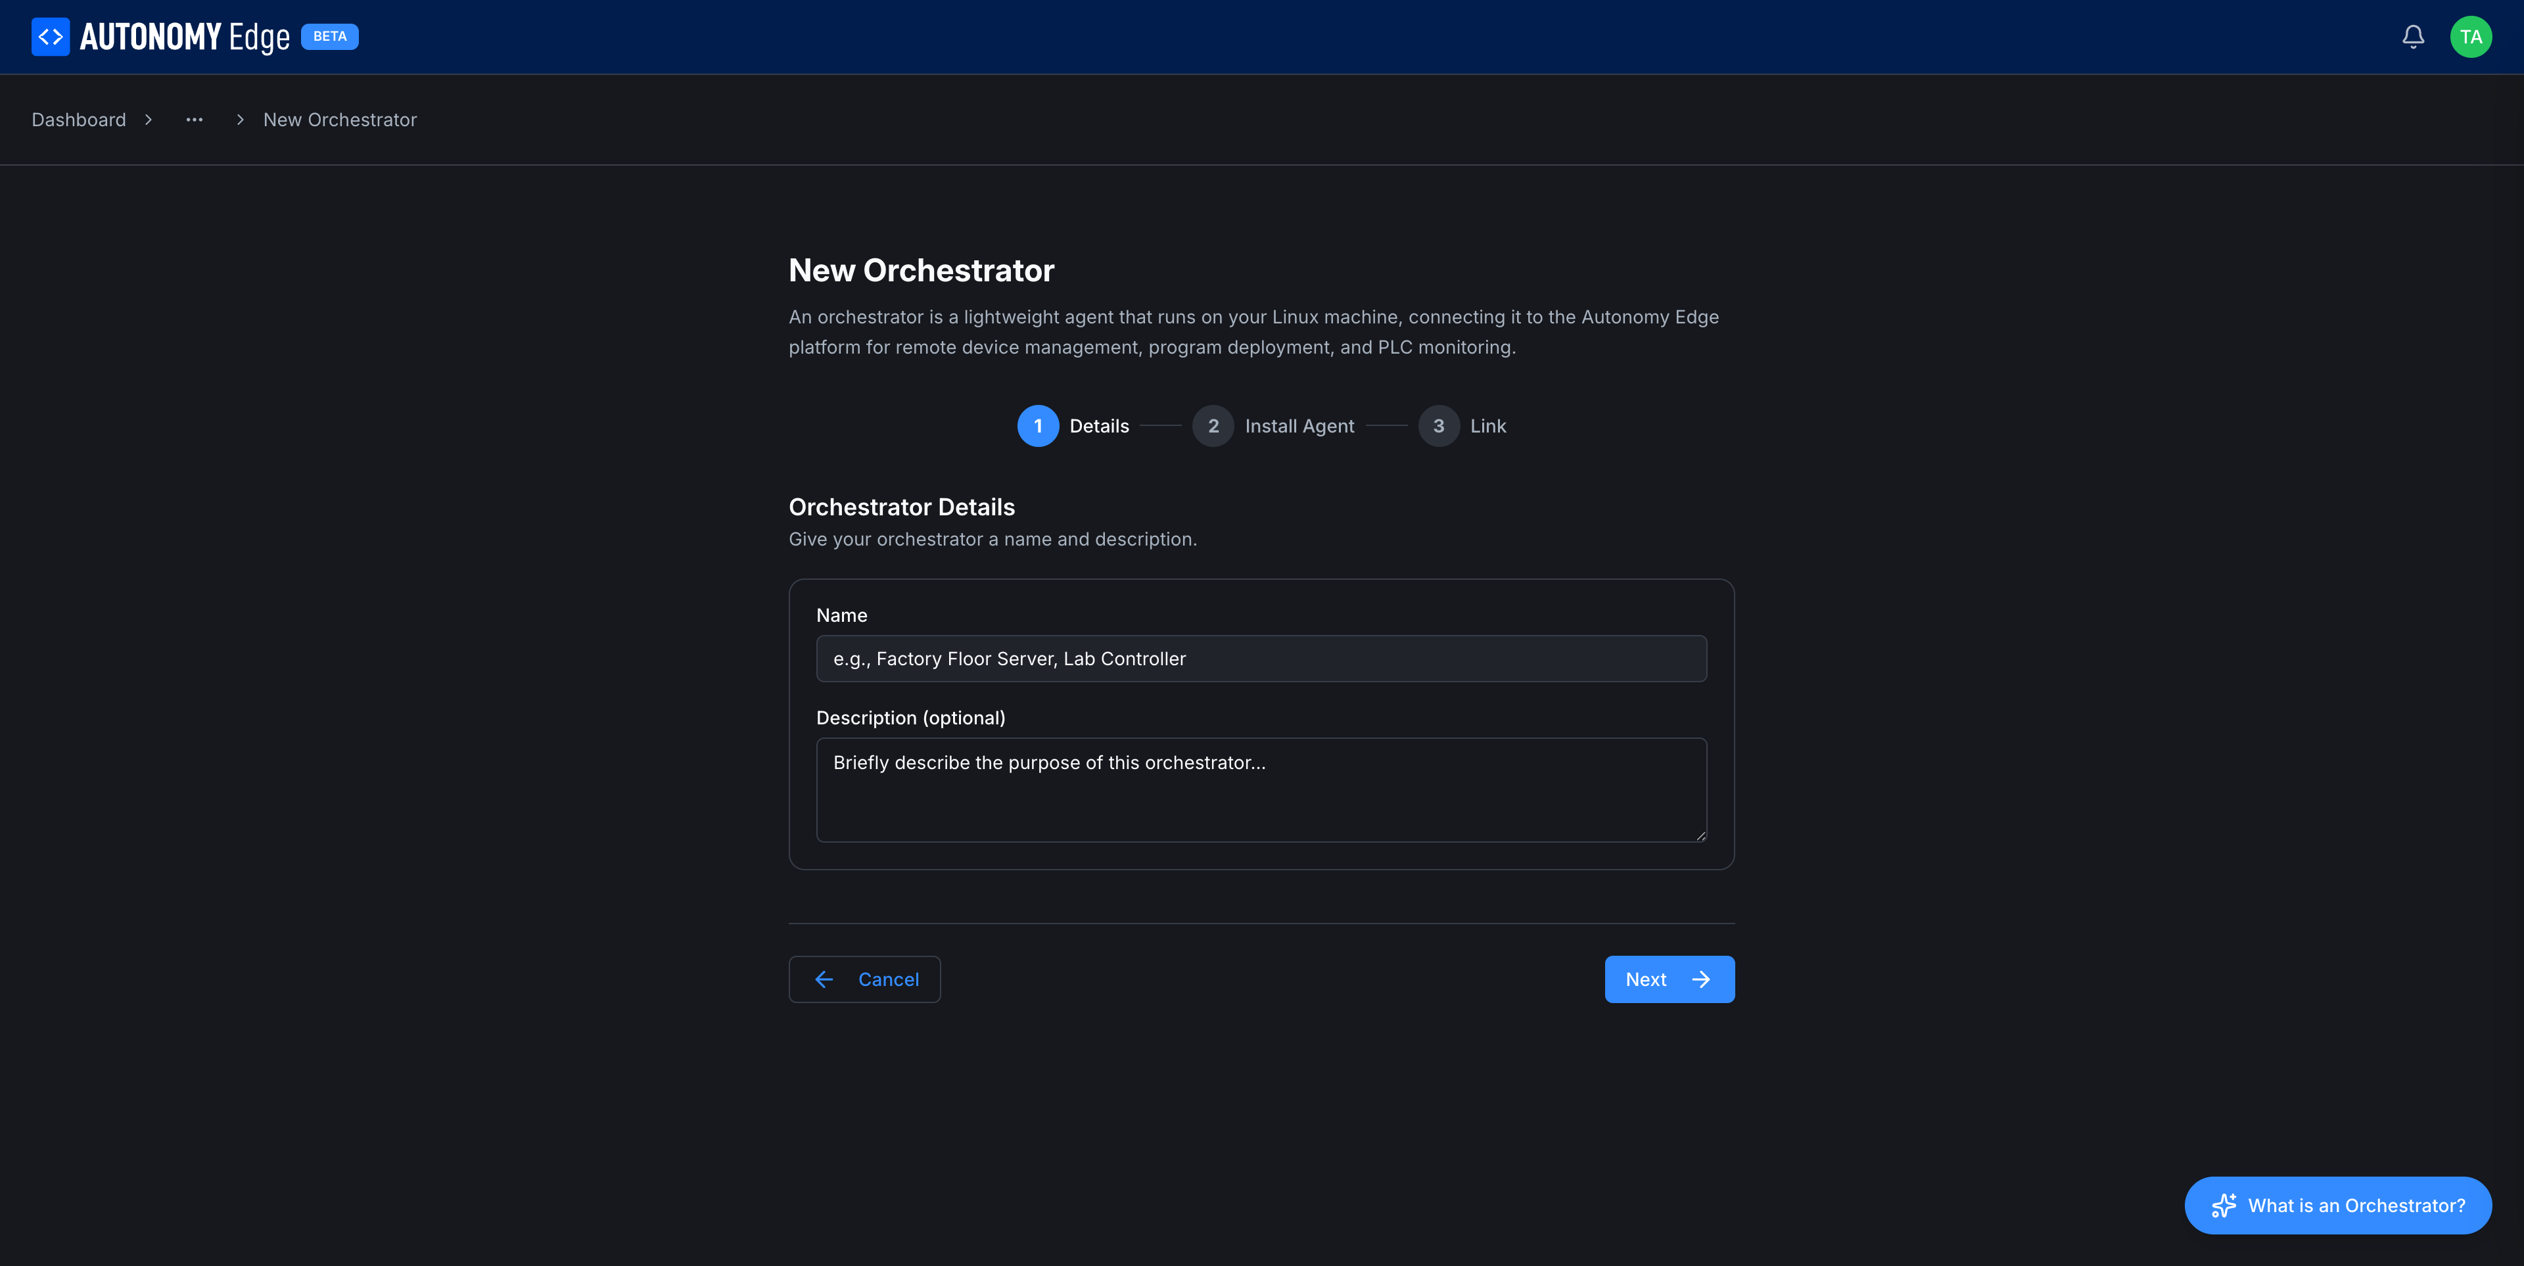Click the Next button
2524x1266 pixels.
point(1669,979)
